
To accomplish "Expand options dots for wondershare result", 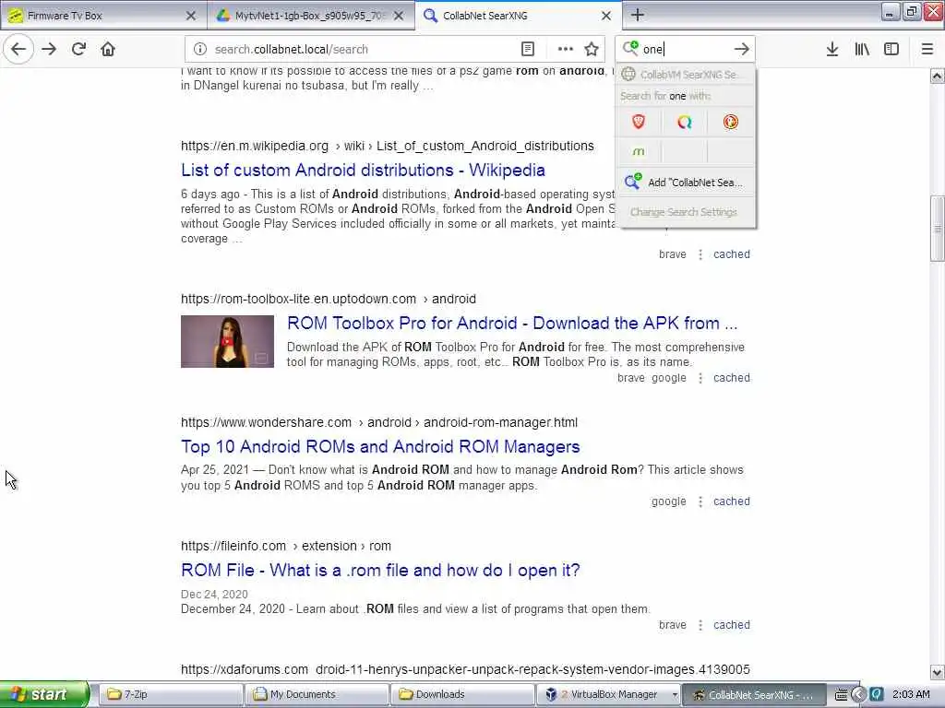I will 700,501.
